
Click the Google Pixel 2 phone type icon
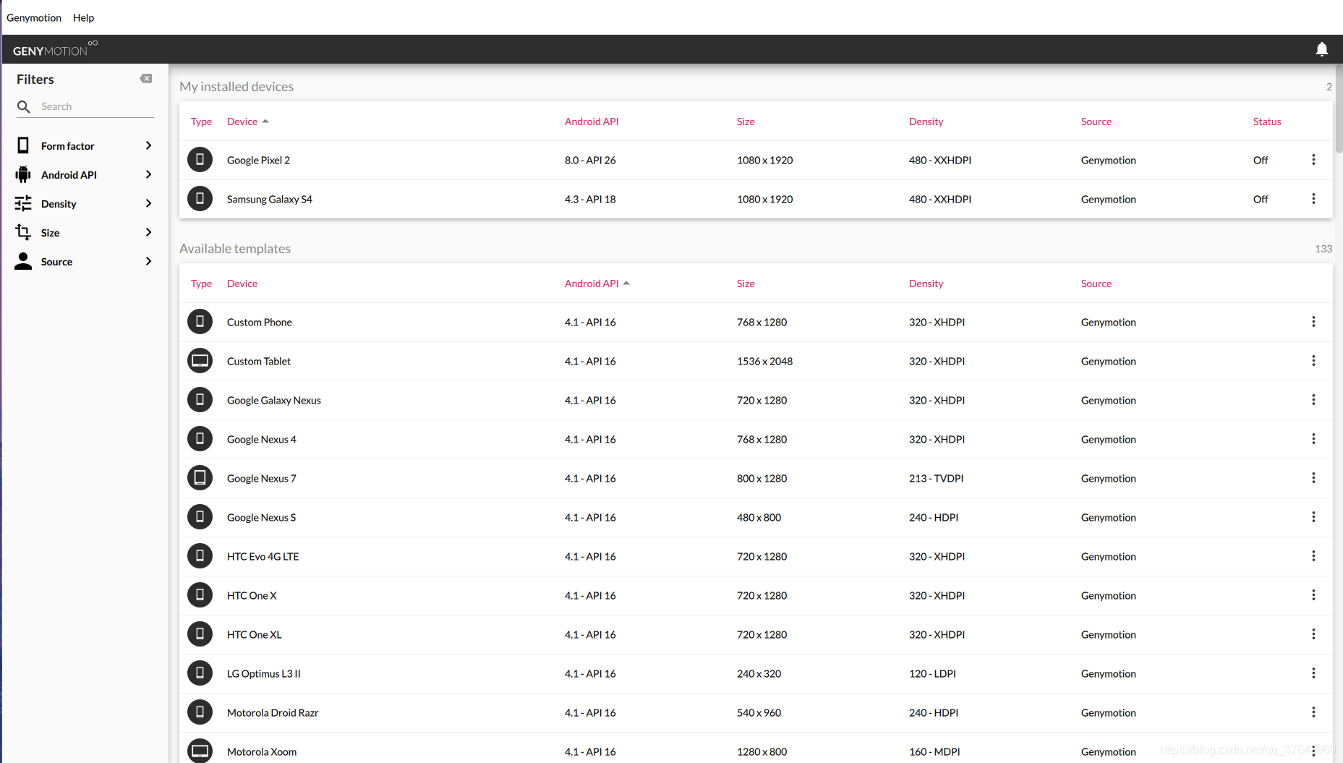[x=200, y=160]
